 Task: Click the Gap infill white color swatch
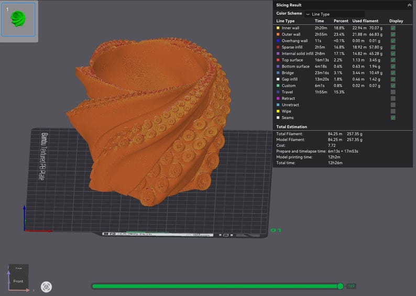pos(278,79)
